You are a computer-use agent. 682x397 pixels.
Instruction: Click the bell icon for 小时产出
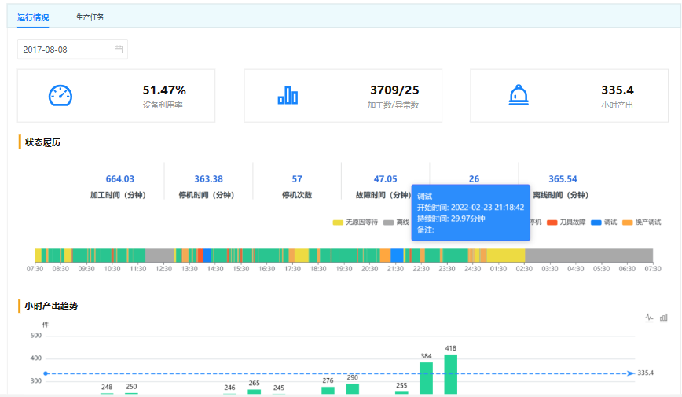pos(519,96)
